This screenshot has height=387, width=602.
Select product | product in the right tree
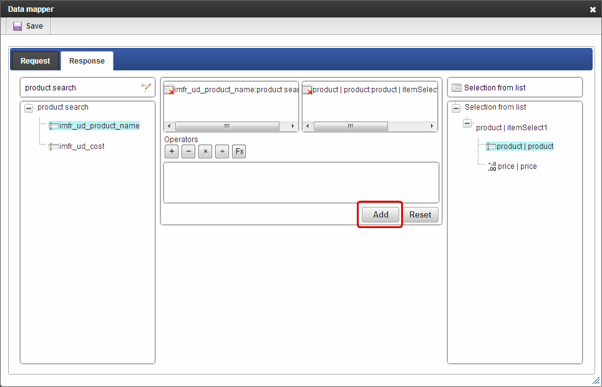pos(525,146)
